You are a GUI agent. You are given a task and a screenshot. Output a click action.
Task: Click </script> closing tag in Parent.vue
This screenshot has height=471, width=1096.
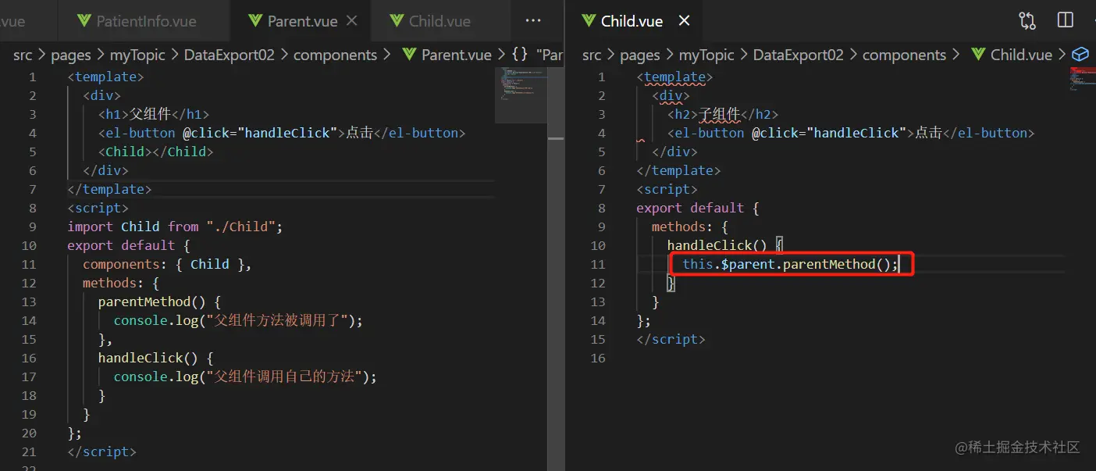point(101,451)
